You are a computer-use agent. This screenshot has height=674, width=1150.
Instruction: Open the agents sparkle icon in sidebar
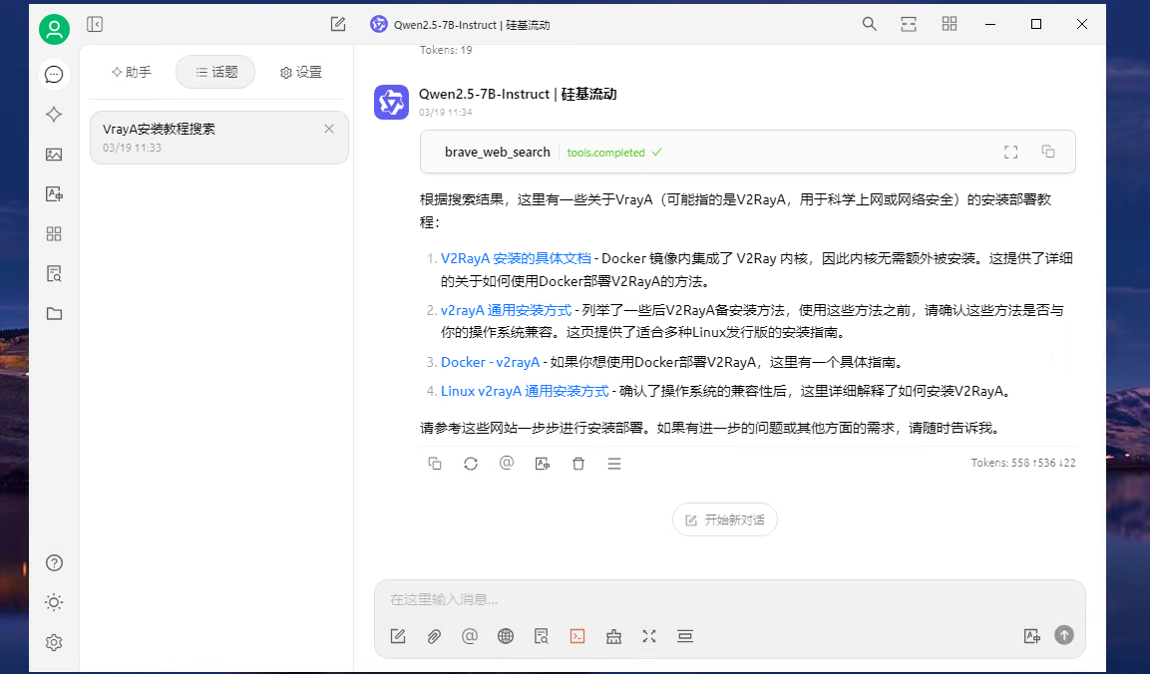(x=54, y=115)
